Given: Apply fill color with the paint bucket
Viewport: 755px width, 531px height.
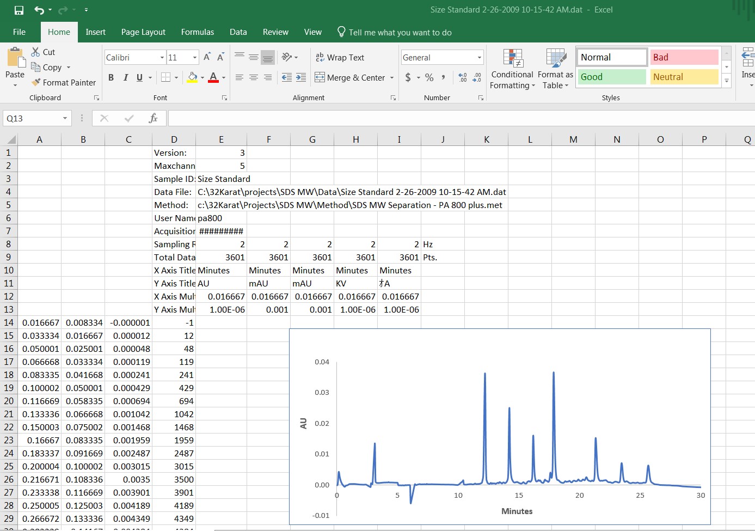Looking at the screenshot, I should tap(192, 77).
